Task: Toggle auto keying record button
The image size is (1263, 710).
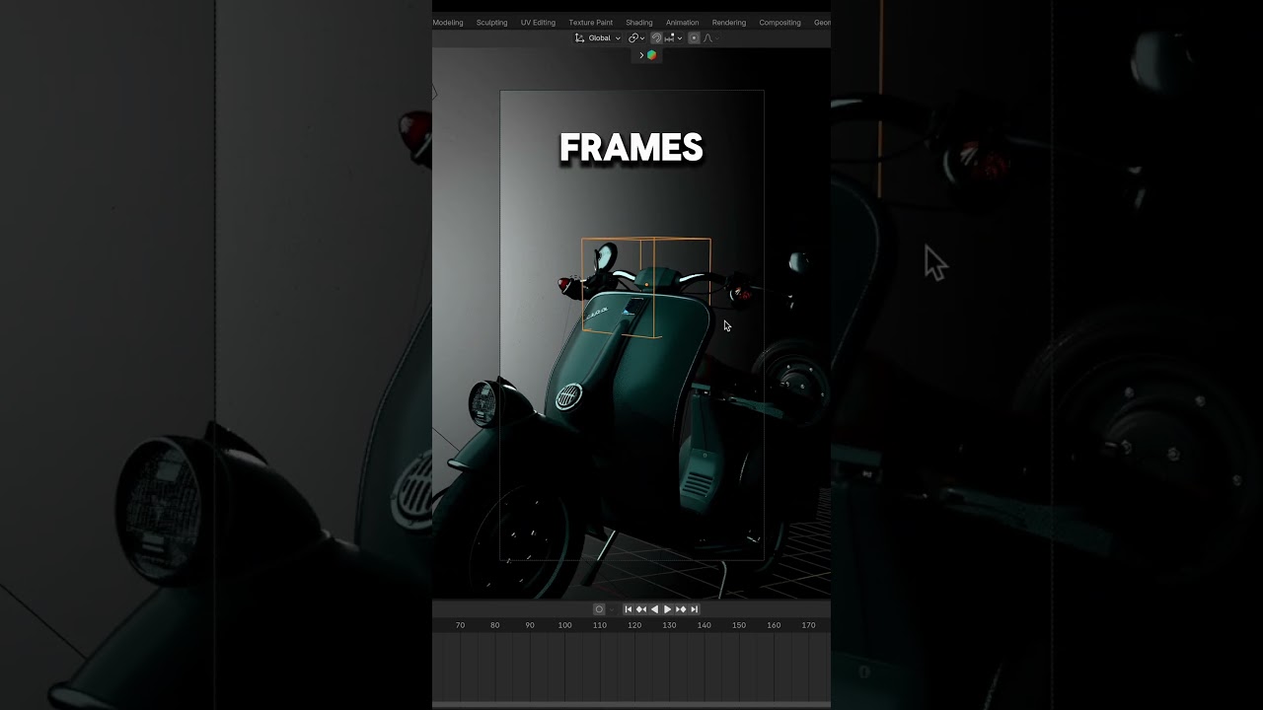Action: [599, 609]
